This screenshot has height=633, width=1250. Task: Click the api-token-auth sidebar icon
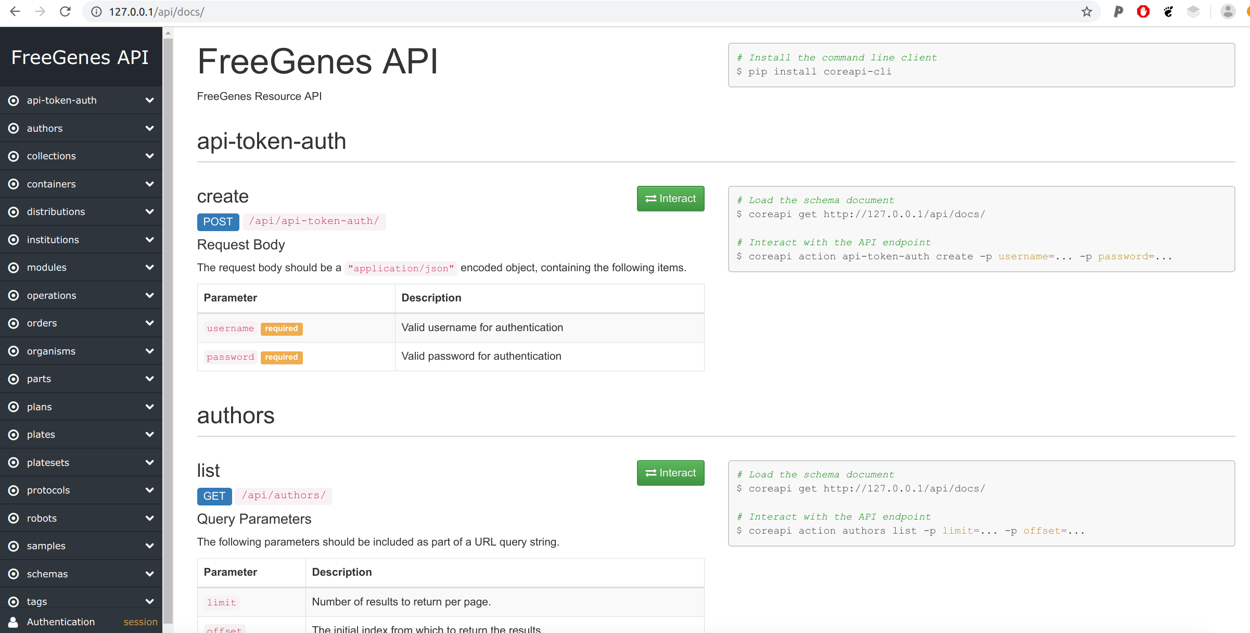(x=14, y=100)
